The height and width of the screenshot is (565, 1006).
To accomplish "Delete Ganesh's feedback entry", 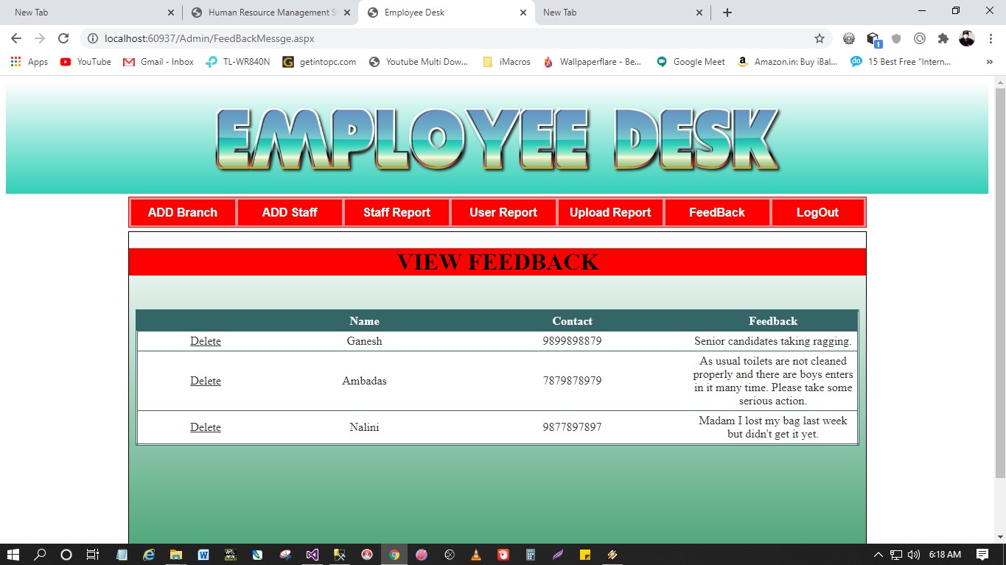I will click(x=206, y=341).
